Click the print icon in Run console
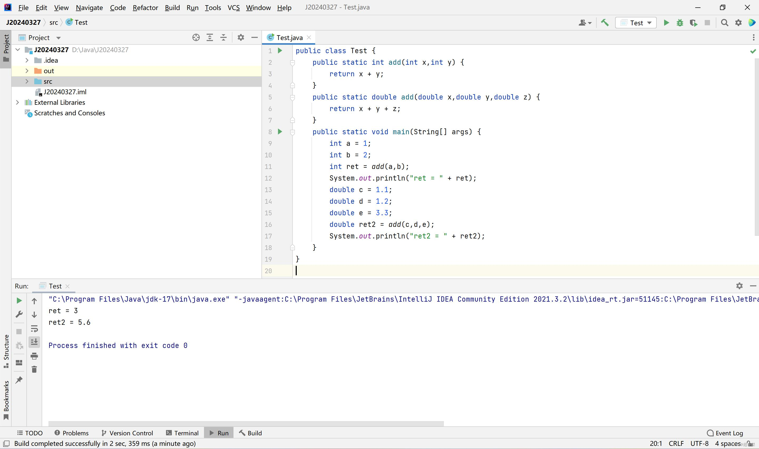Viewport: 759px width, 449px height. pyautogui.click(x=34, y=356)
